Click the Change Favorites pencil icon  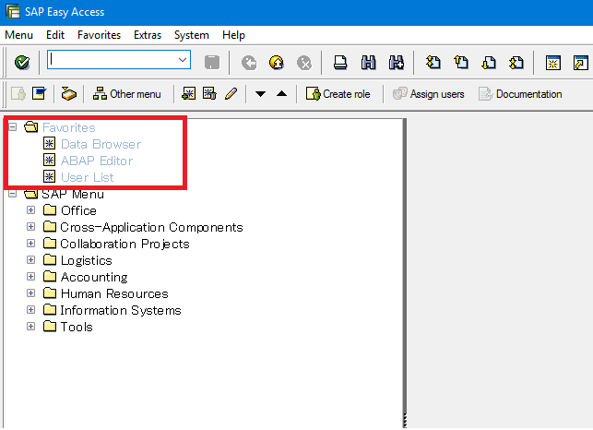pyautogui.click(x=231, y=93)
